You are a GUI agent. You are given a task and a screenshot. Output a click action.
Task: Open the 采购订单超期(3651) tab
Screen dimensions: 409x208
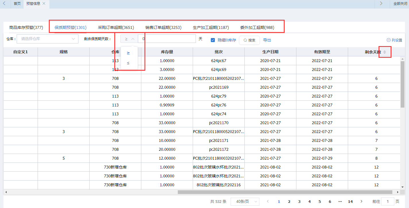116,27
